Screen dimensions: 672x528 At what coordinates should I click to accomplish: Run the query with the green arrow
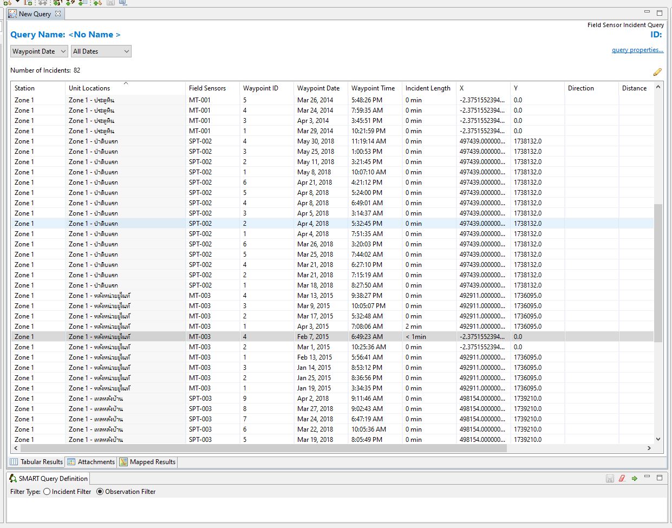pyautogui.click(x=634, y=478)
